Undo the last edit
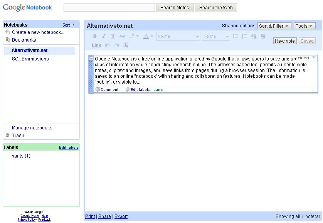Image resolution: width=323 pixels, height=223 pixels. click(107, 45)
